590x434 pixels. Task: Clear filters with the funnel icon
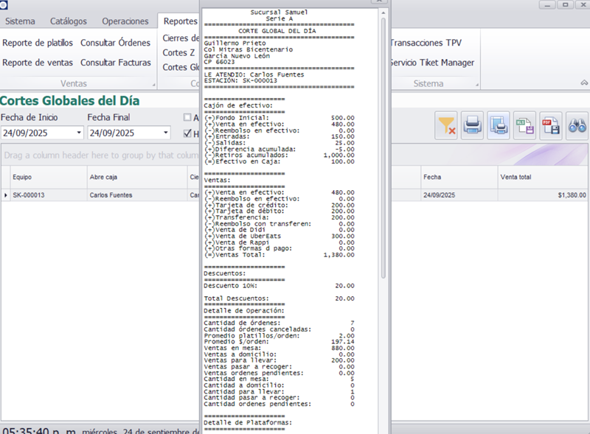point(447,126)
